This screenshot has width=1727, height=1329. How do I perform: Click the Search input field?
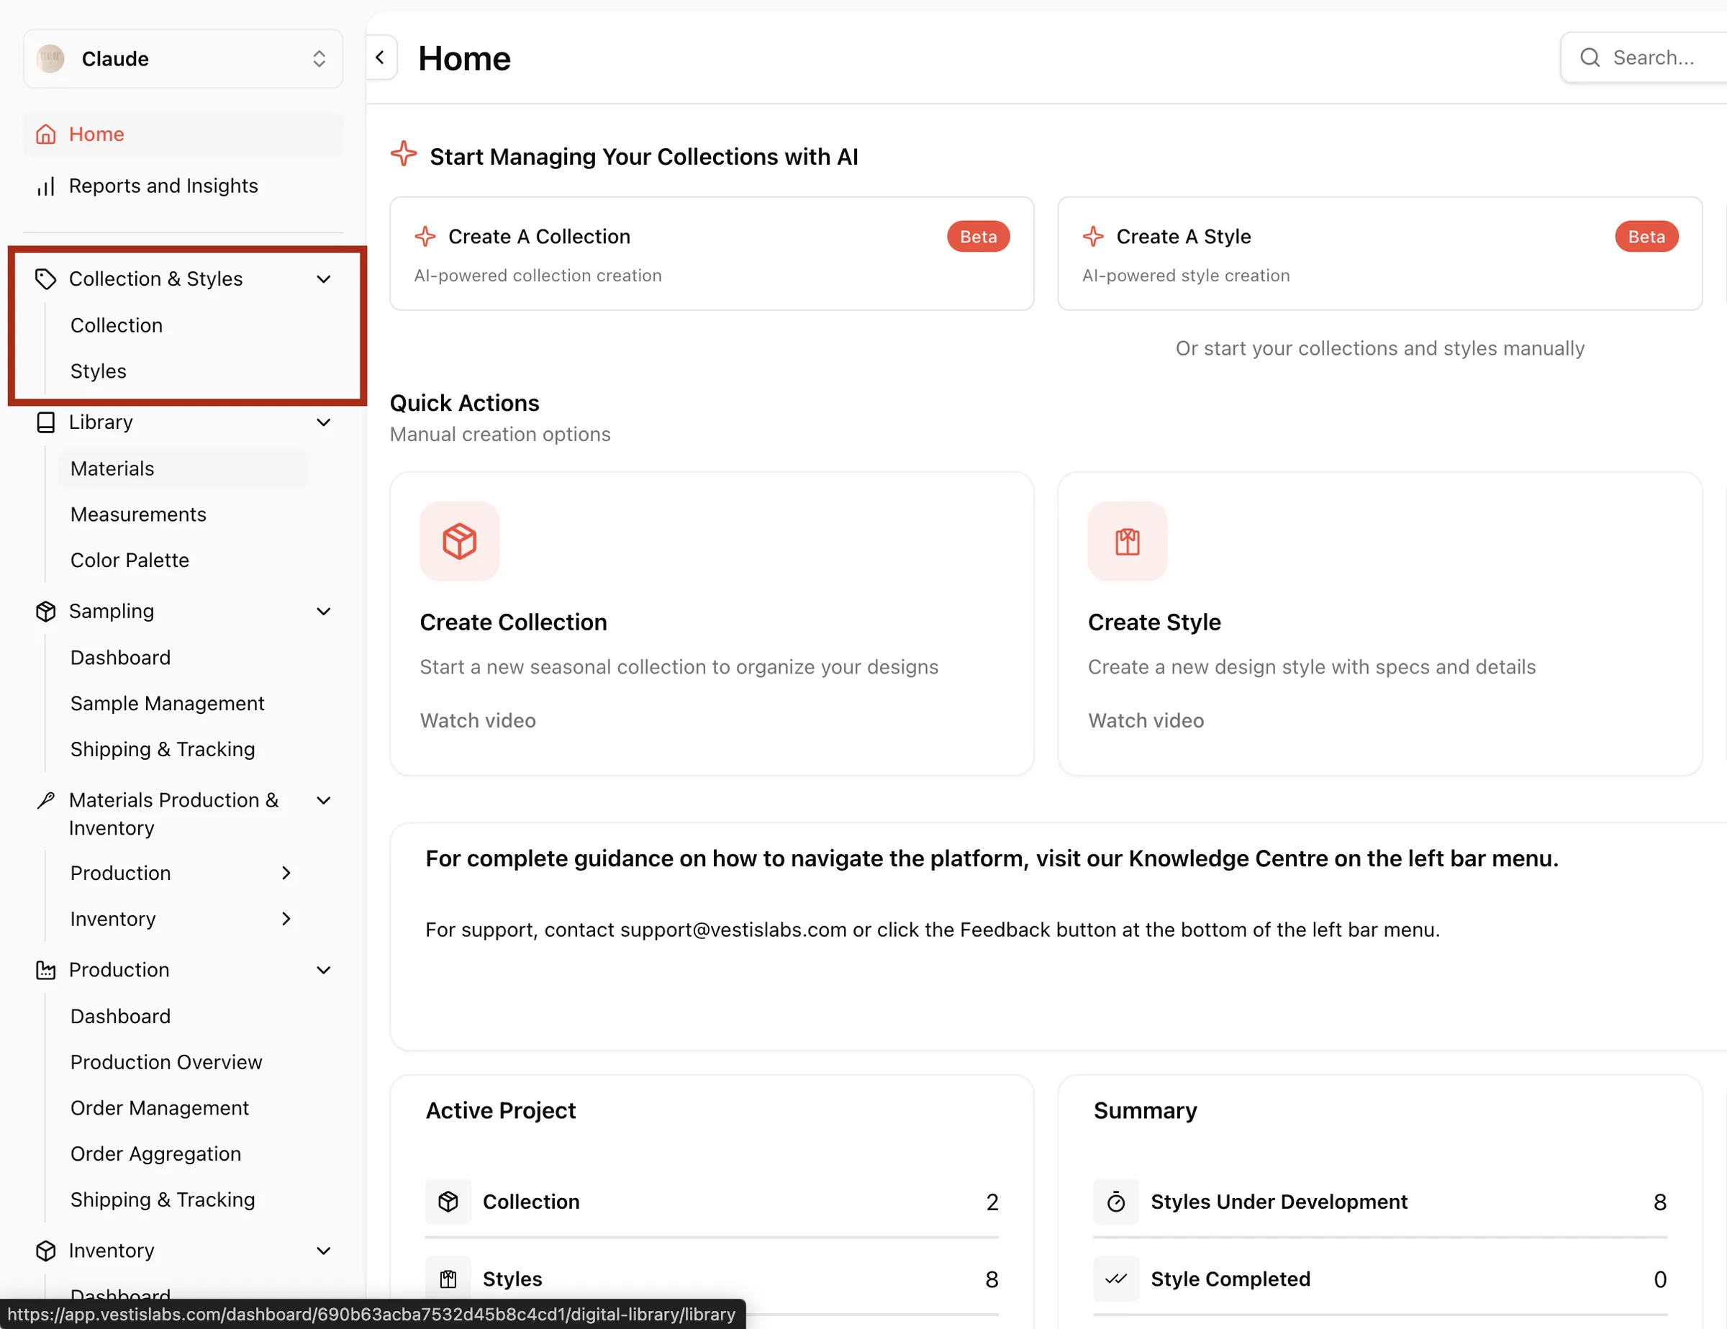pos(1645,58)
